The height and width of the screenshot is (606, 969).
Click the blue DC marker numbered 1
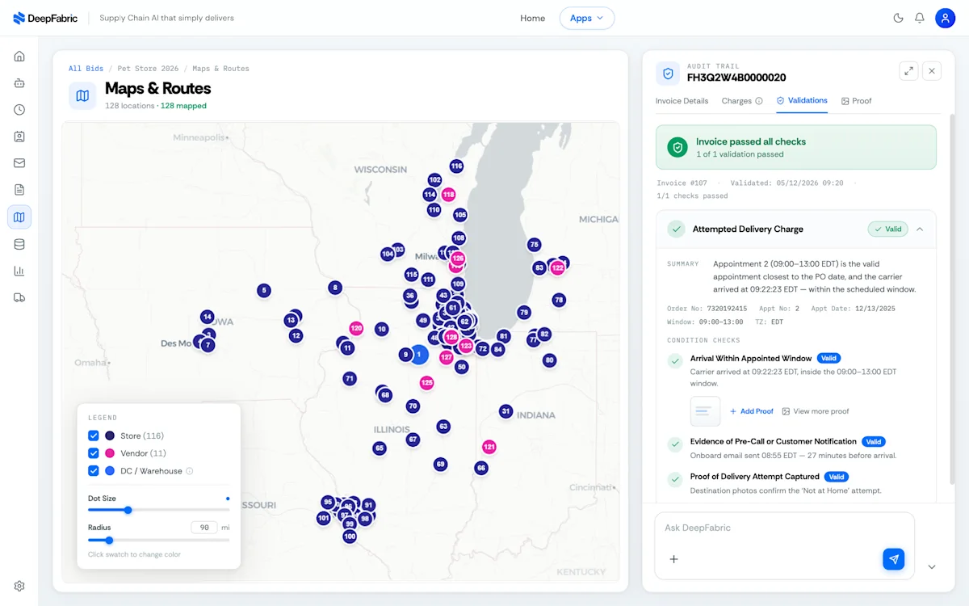point(418,354)
